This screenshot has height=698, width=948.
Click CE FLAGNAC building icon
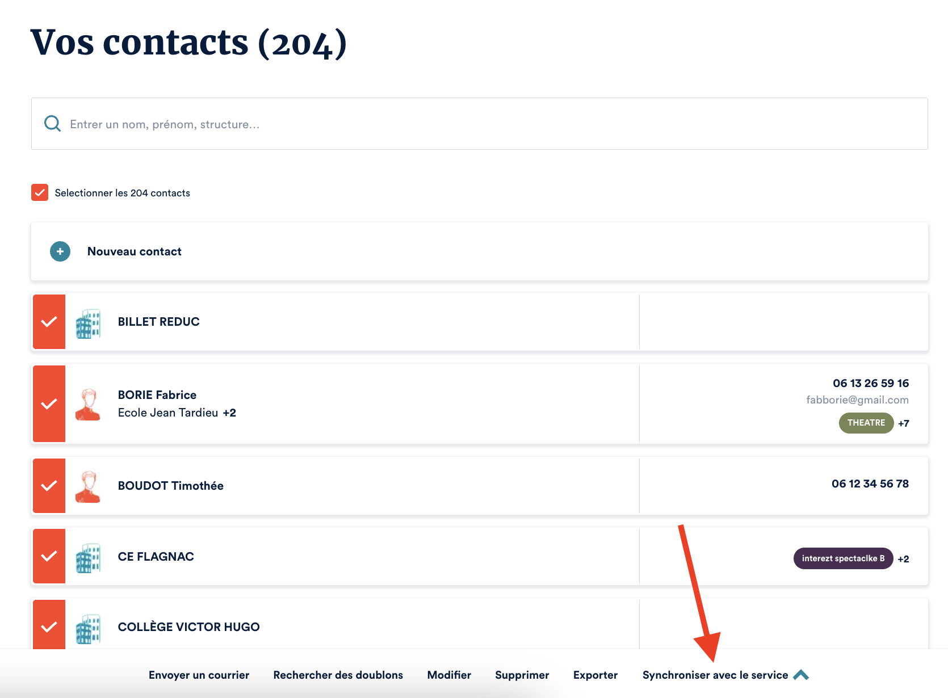point(88,558)
